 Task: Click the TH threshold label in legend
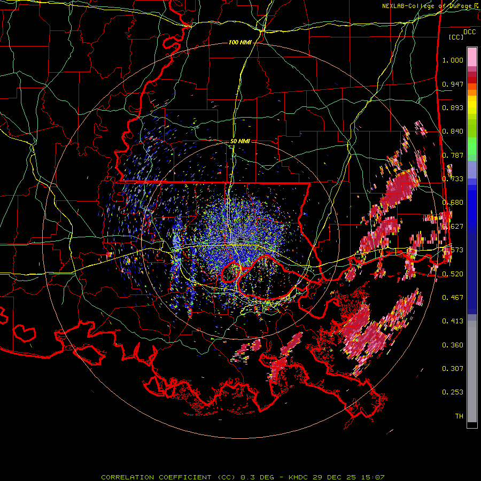(x=459, y=416)
